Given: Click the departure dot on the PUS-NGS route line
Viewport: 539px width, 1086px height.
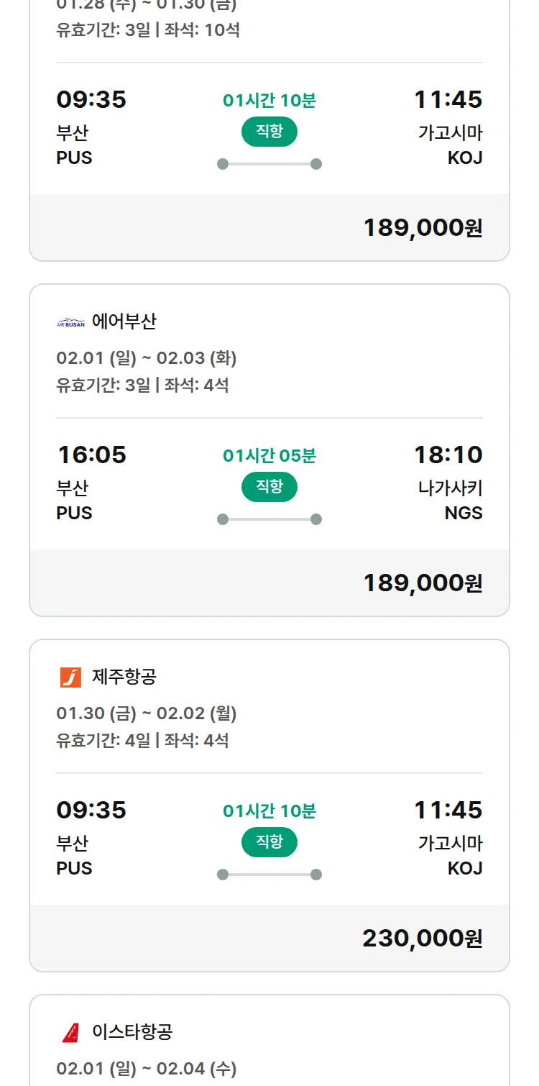Looking at the screenshot, I should click(x=221, y=516).
